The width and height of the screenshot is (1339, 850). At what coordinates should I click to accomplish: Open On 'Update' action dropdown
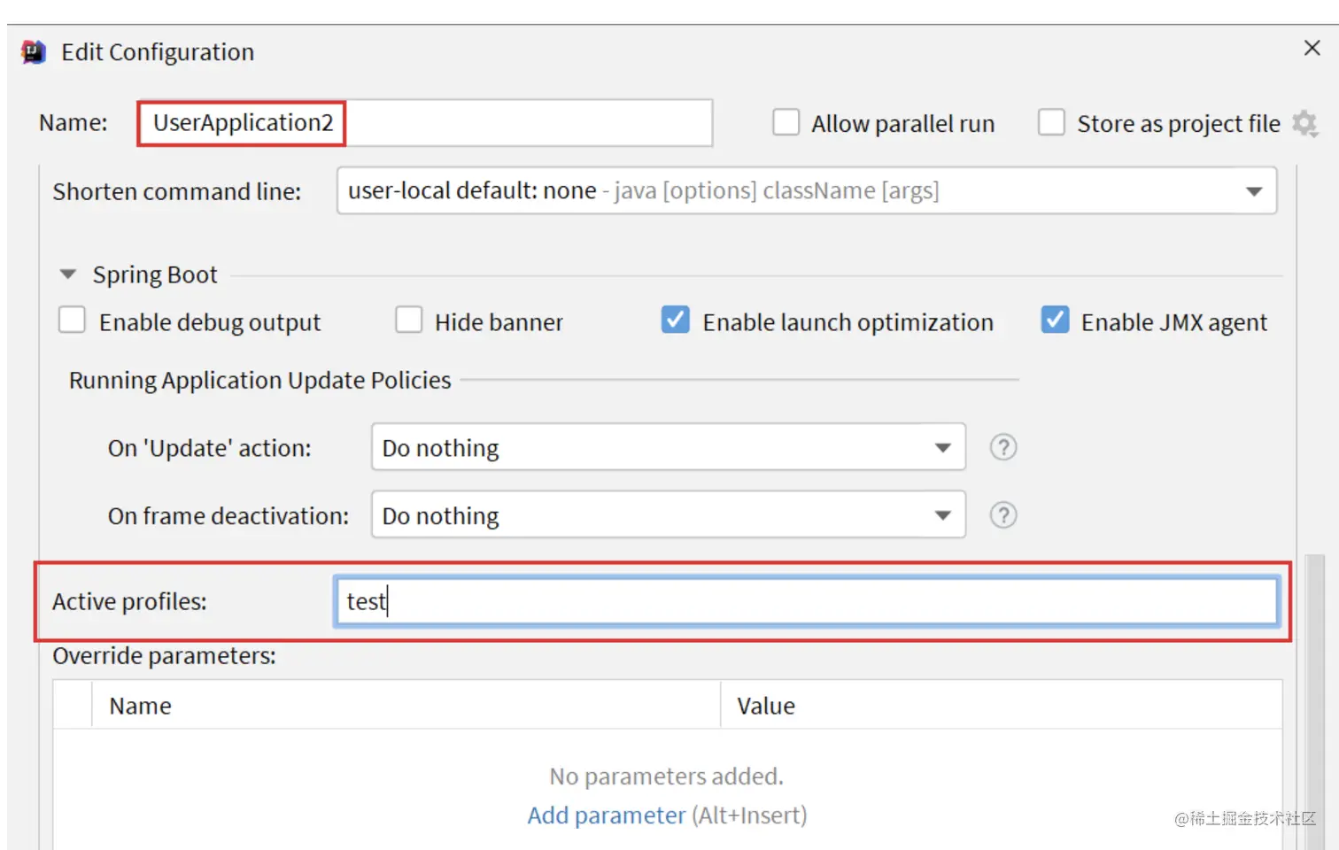pos(942,448)
